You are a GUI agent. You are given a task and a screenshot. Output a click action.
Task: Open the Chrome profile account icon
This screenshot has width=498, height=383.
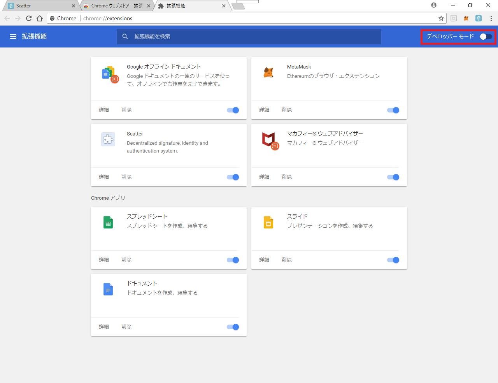(x=434, y=5)
